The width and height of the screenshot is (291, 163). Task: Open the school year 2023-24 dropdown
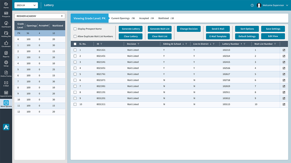[x=26, y=5]
